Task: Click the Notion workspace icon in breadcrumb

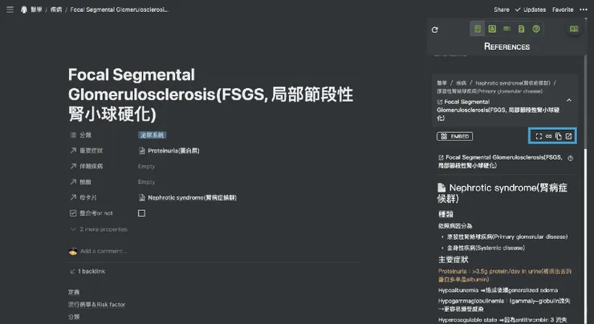Action: coord(24,10)
